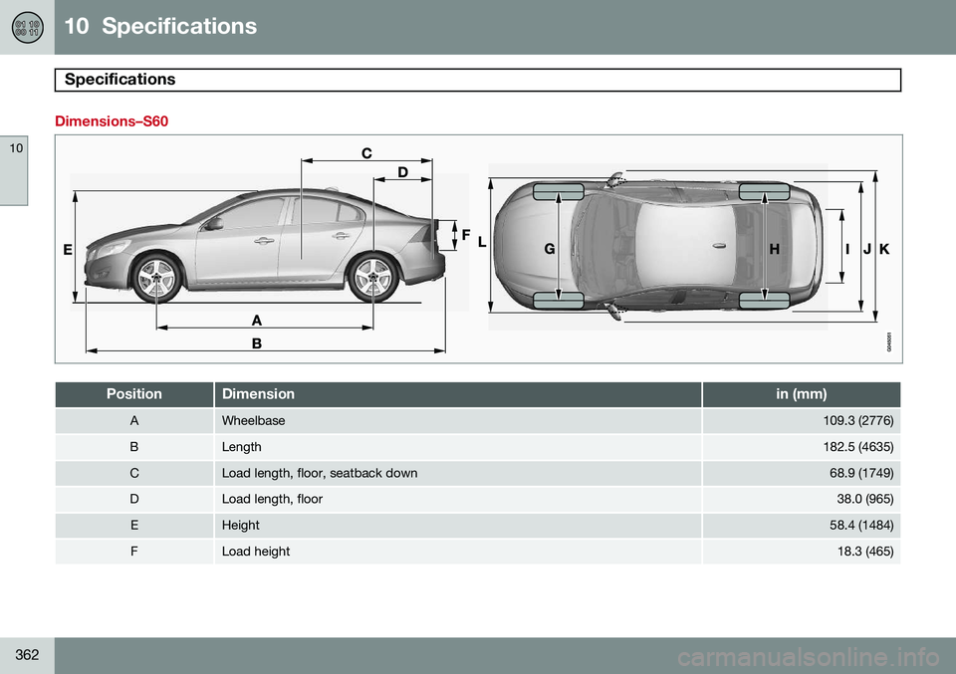Click label 'L' left of top view
Image resolution: width=956 pixels, height=674 pixels.
(x=482, y=242)
